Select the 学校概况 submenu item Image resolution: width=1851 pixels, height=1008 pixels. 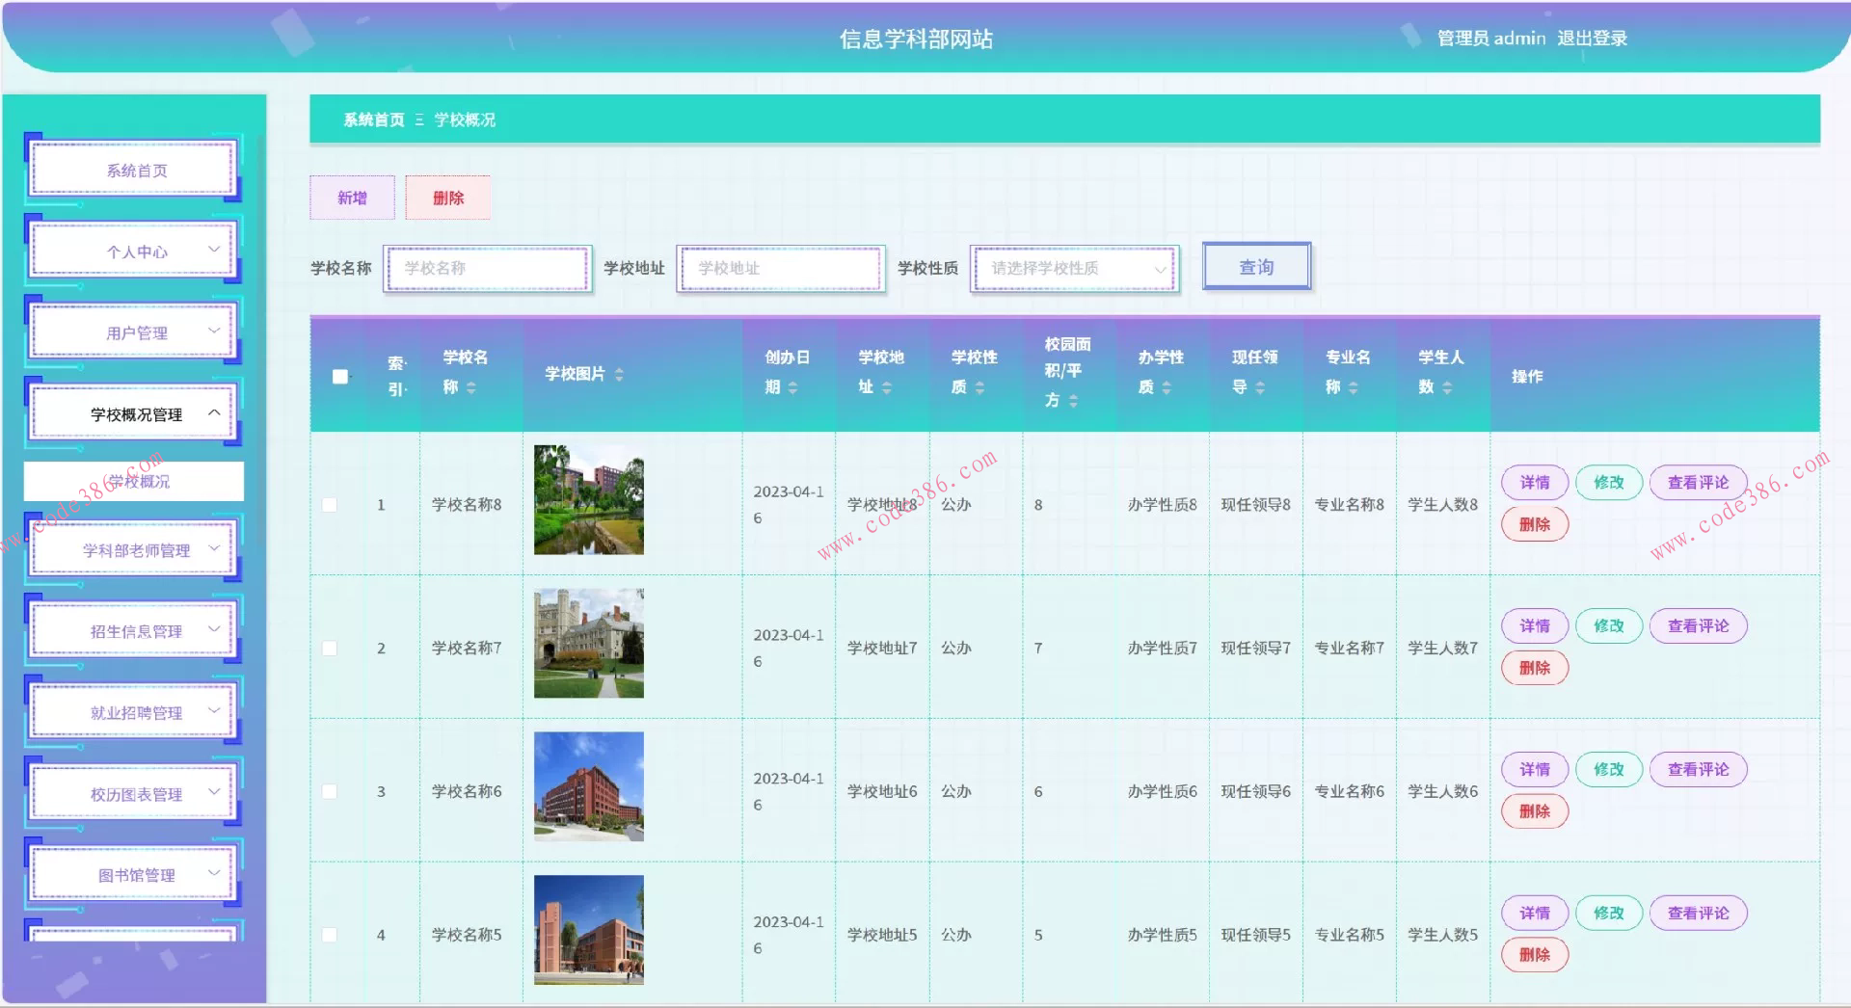[x=135, y=481]
